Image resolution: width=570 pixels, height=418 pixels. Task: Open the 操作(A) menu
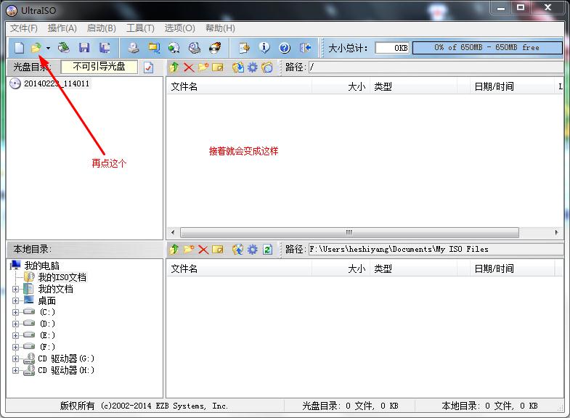[62, 28]
